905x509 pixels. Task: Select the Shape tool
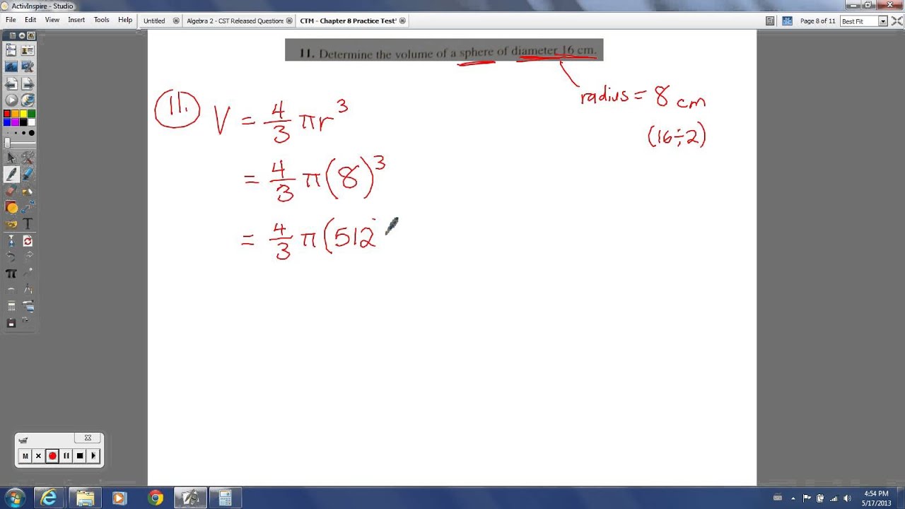pyautogui.click(x=11, y=207)
